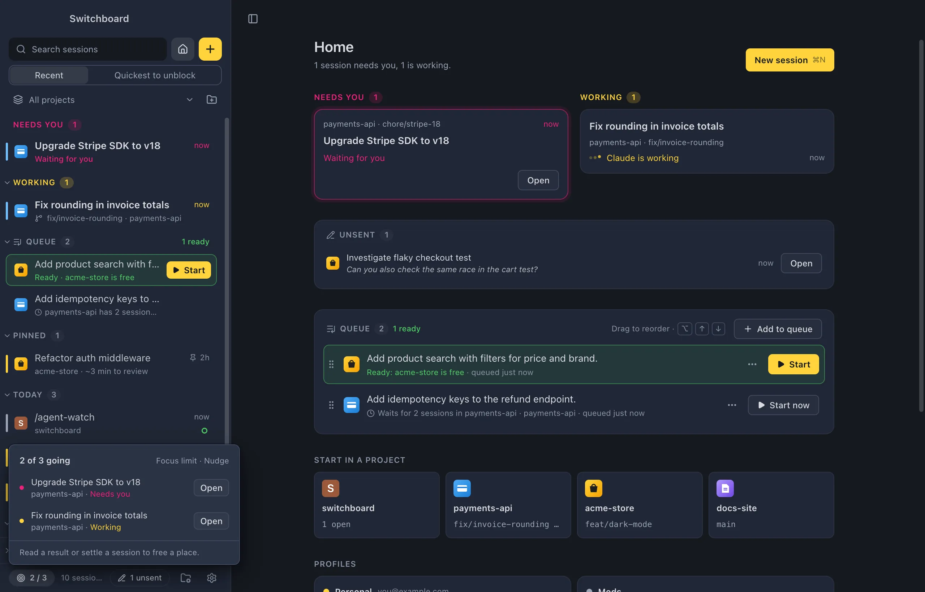The image size is (925, 592).
Task: Click the up arrow reorder key icon
Action: click(x=702, y=329)
